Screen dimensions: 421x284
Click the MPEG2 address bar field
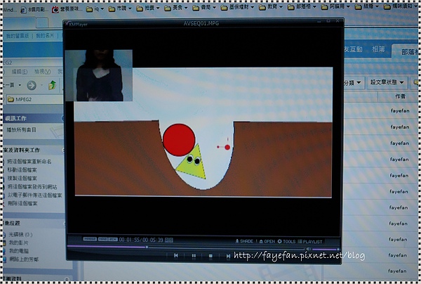(34, 100)
